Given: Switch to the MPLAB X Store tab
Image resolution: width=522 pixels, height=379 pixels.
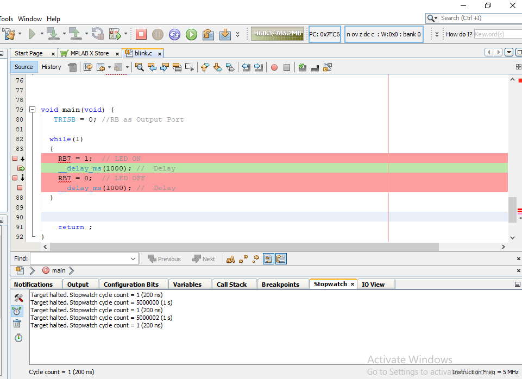Looking at the screenshot, I should (90, 53).
